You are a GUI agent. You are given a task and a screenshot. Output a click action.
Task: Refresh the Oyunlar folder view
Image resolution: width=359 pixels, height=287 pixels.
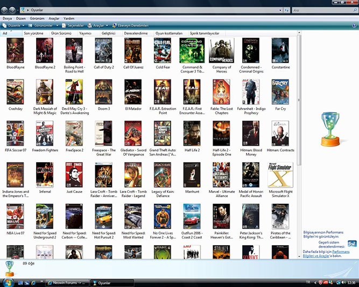286,10
